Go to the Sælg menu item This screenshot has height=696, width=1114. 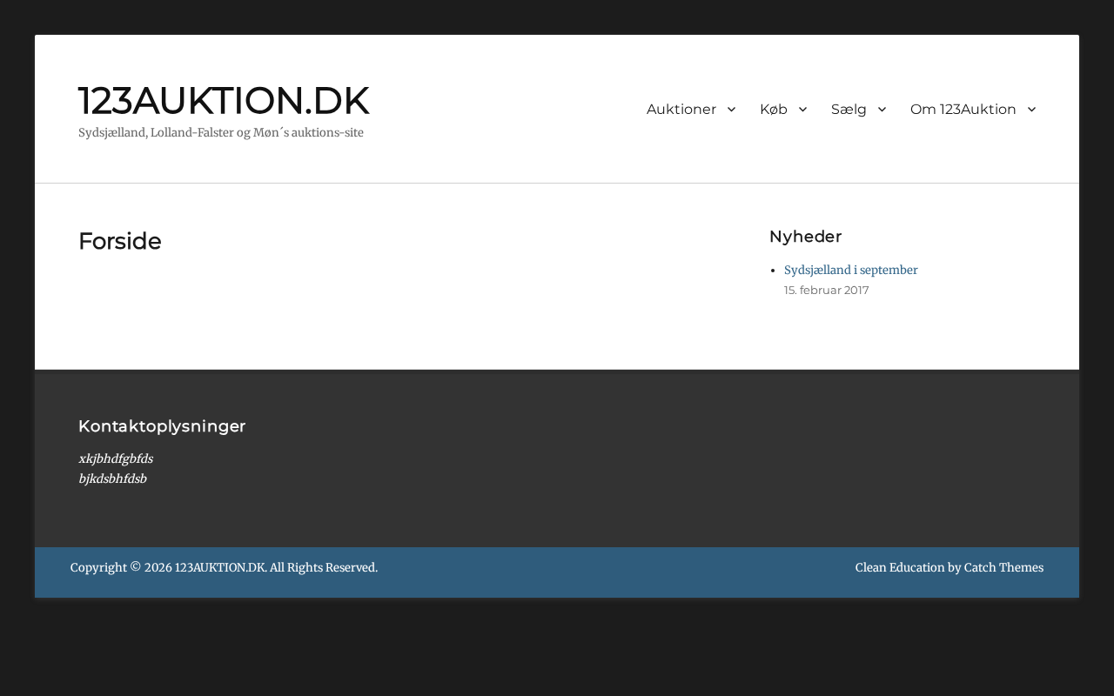click(849, 110)
